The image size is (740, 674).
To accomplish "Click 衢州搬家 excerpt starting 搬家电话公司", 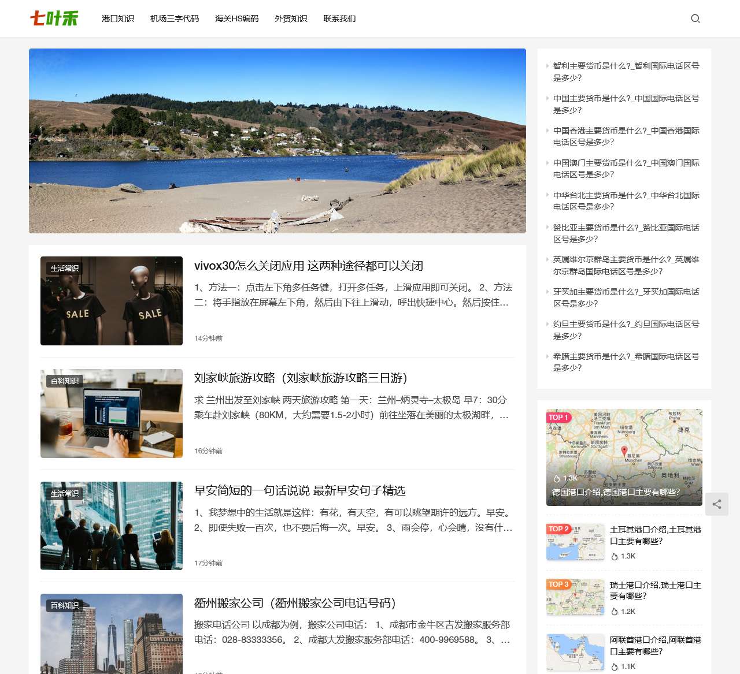I will [353, 632].
